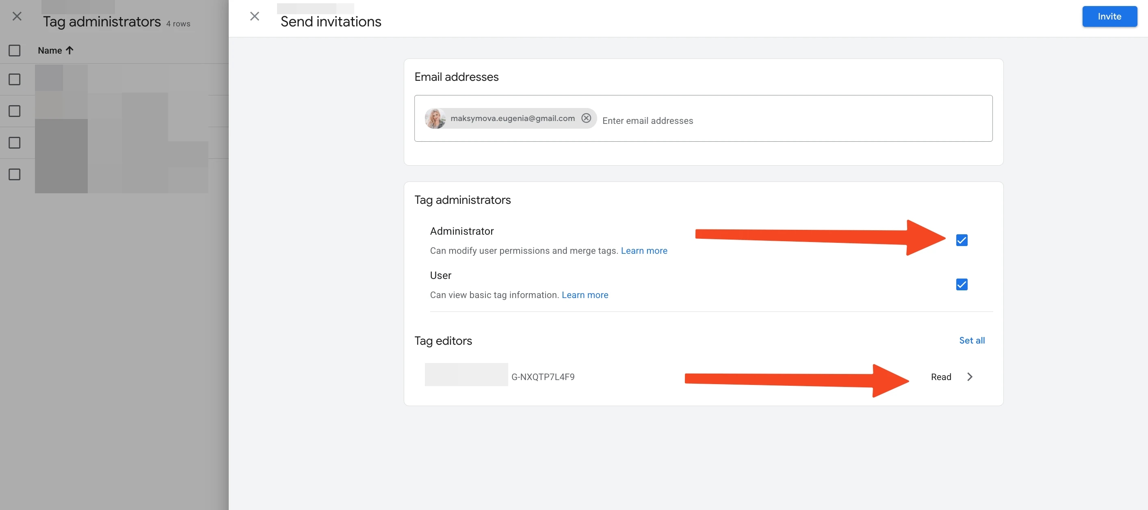Screen dimensions: 1148x510
Task: Uncheck the User checkbox
Action: click(961, 284)
